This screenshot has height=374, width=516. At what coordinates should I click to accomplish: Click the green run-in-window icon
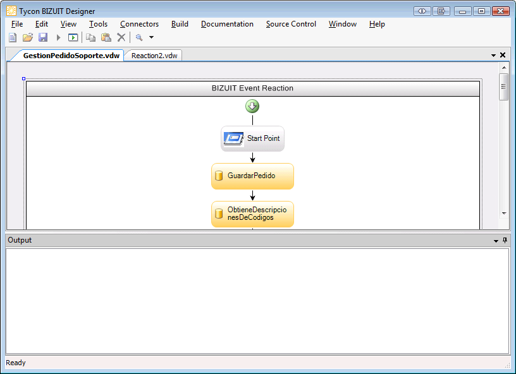73,37
